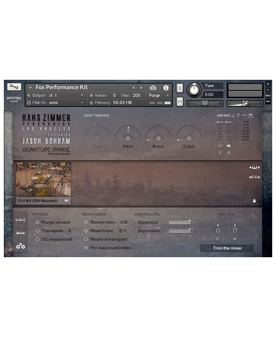Click the stereo collapse arrows icon in the mixer header
The image size is (276, 337).
click(x=245, y=115)
